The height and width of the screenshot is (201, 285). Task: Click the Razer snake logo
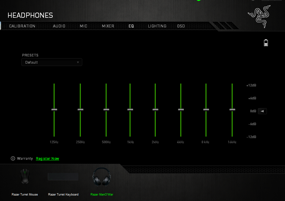point(259,17)
